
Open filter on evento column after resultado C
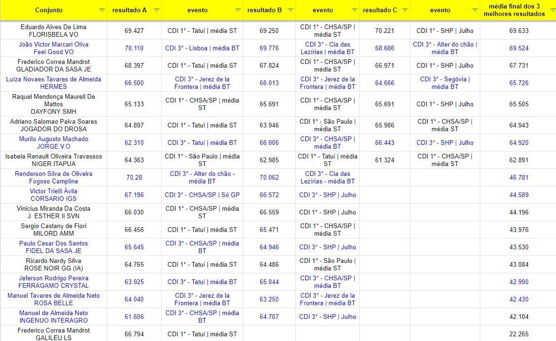[x=475, y=10]
